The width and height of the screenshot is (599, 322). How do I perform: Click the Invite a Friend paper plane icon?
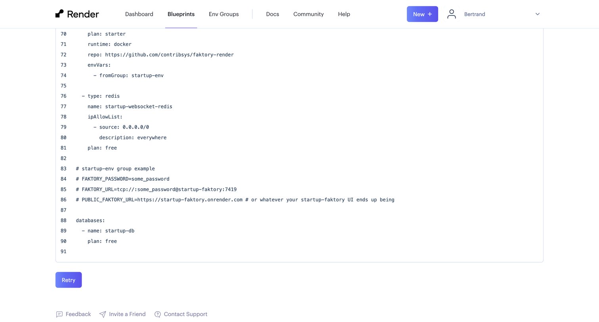(103, 314)
